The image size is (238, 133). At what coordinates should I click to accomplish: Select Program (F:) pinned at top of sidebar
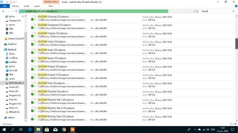[x=13, y=21]
